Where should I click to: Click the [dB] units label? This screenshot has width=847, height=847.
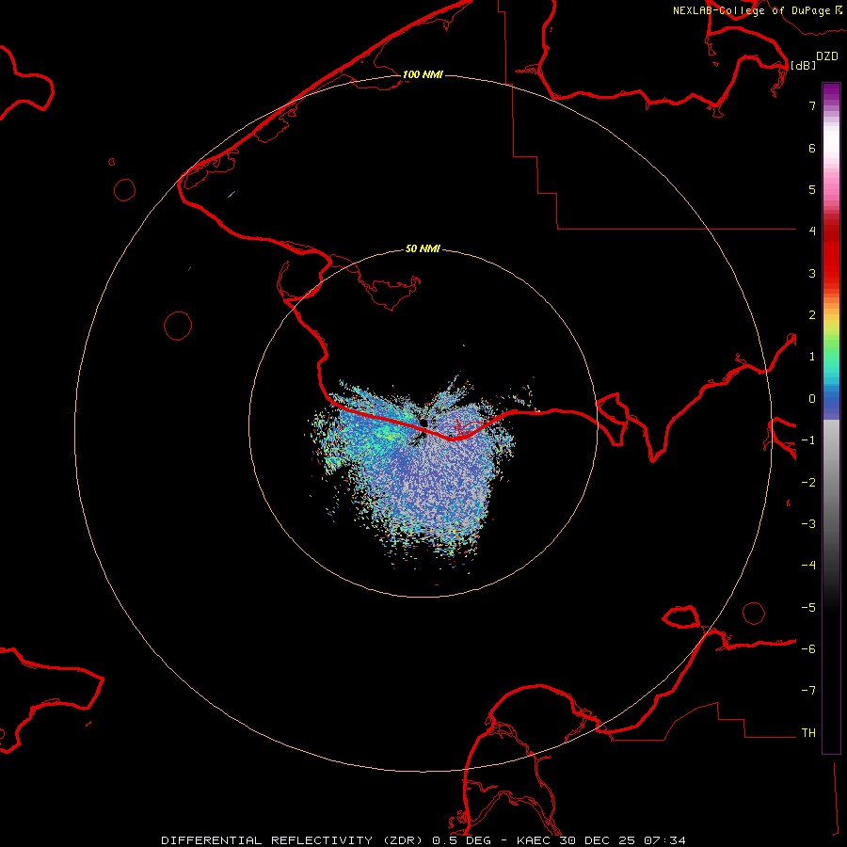click(x=803, y=65)
